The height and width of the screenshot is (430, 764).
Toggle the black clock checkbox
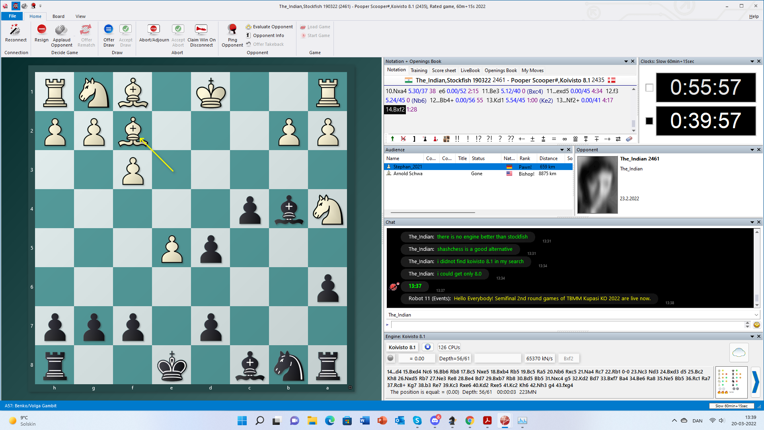(649, 121)
